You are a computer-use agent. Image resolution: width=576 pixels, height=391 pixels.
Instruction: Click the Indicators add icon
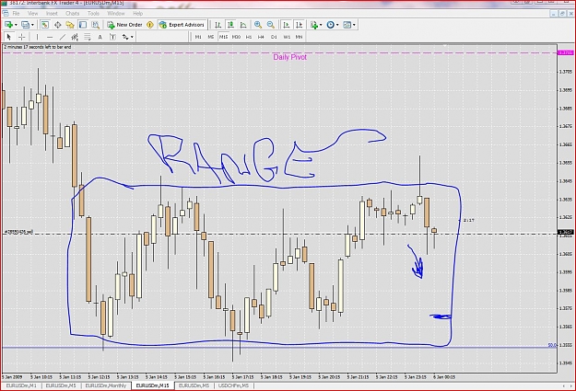click(x=314, y=25)
